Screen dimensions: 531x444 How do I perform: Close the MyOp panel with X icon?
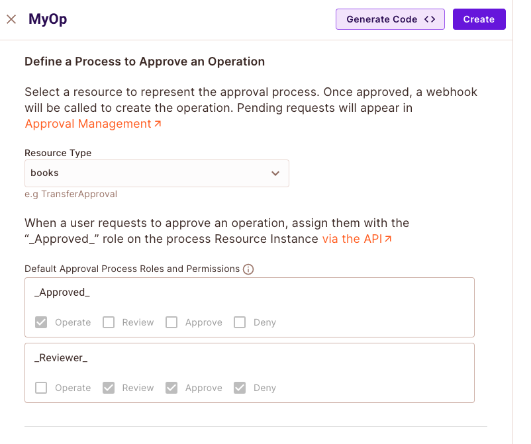point(11,19)
